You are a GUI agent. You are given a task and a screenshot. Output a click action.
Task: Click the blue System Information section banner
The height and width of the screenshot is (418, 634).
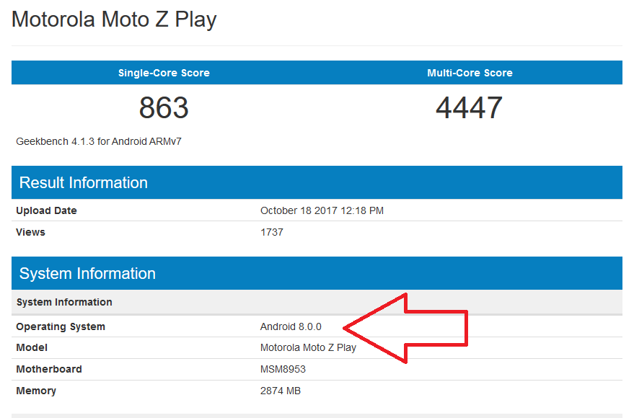click(317, 273)
